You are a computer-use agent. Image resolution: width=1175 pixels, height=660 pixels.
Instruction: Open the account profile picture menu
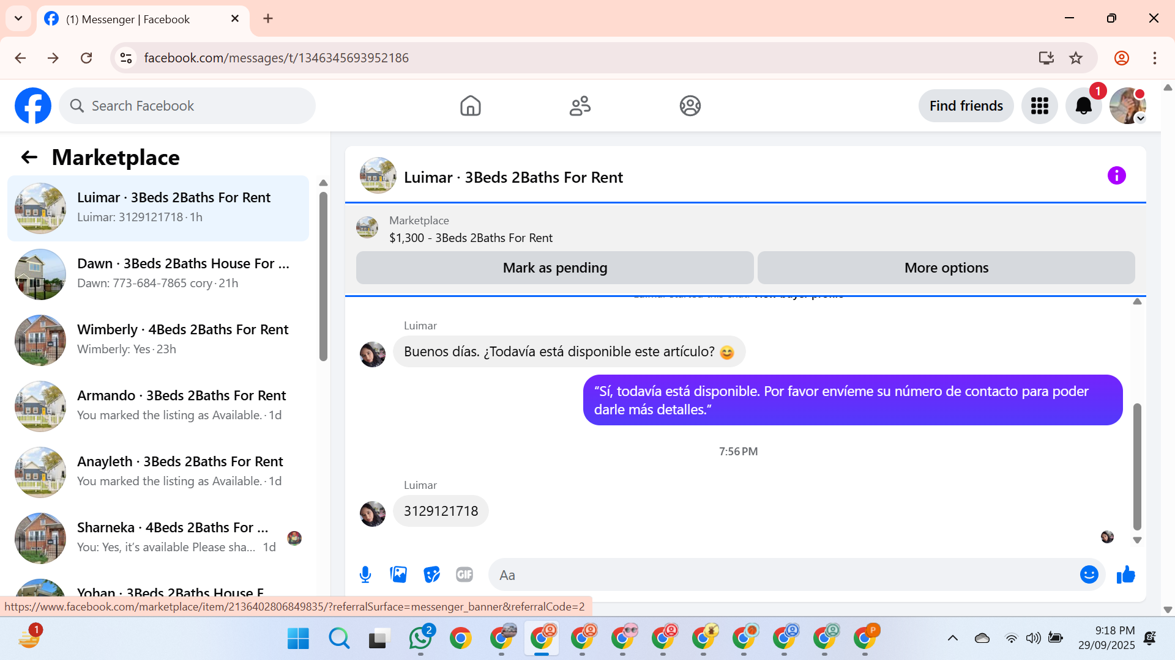[1127, 106]
